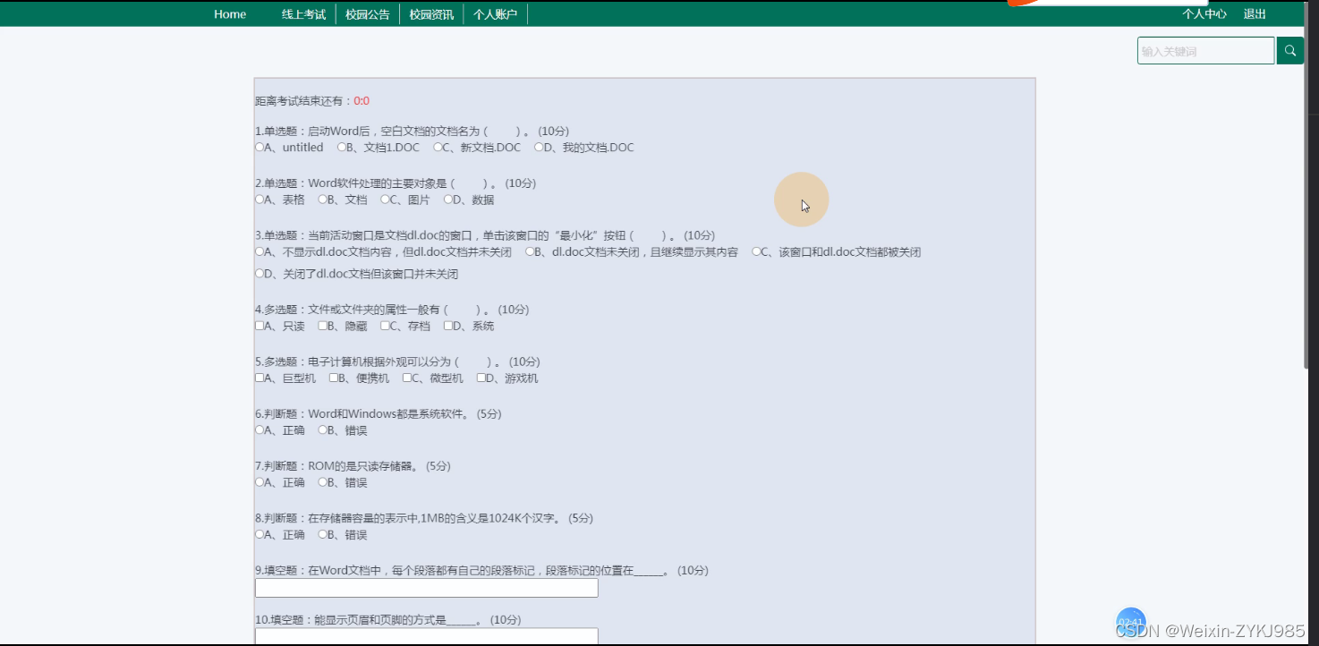Select A、正确 for question 7 ROM

[260, 482]
